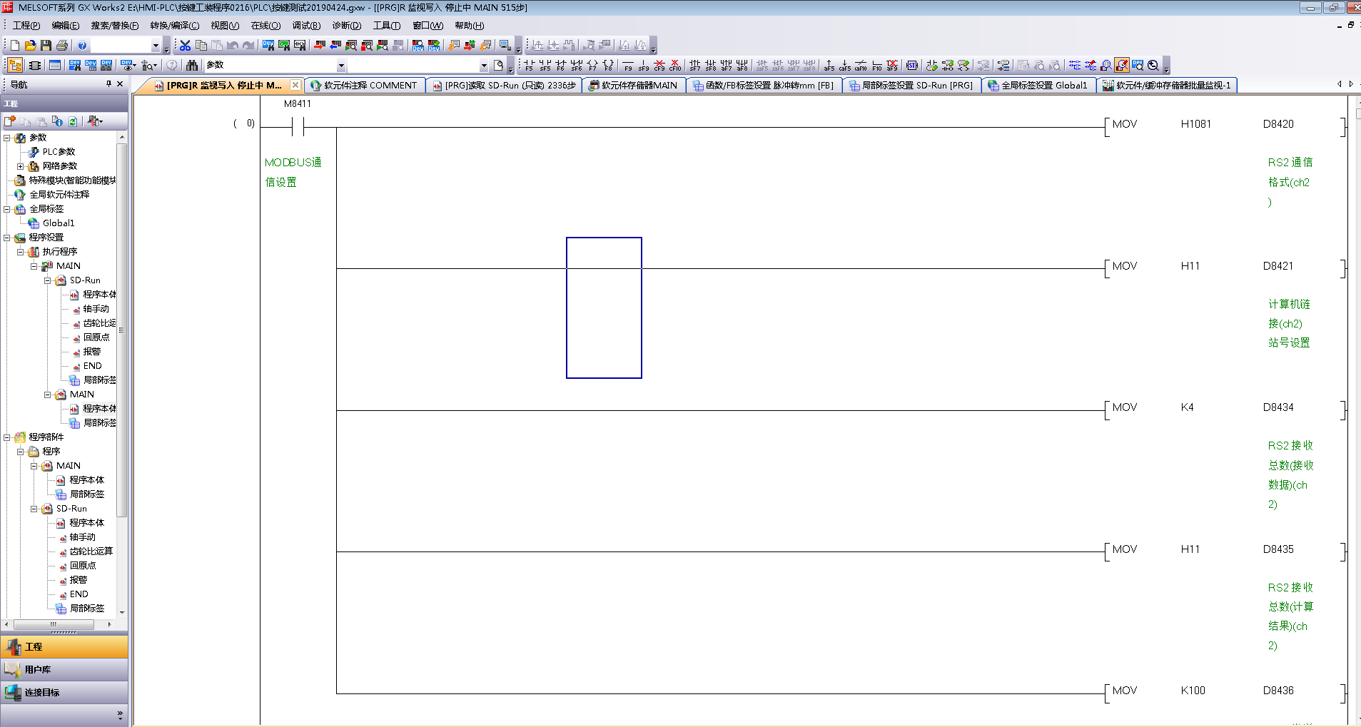Click the Save project icon
The height and width of the screenshot is (727, 1361).
point(46,46)
